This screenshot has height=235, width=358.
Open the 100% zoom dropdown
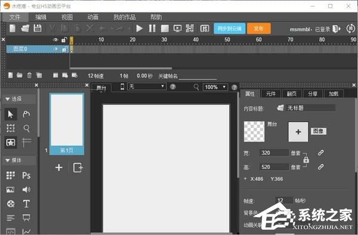click(x=215, y=87)
